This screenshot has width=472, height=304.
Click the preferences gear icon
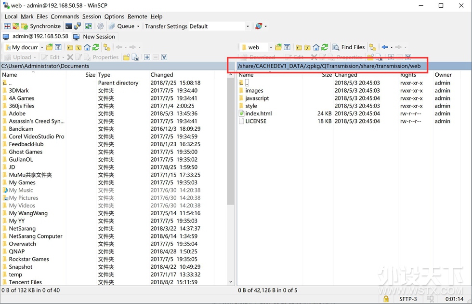pos(101,26)
